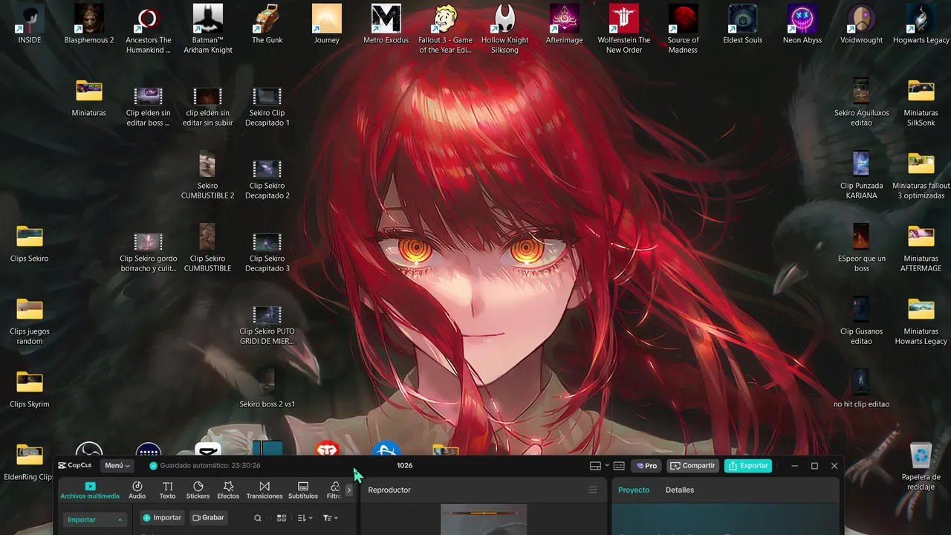951x535 pixels.
Task: Select the Miniaturas AFTERMAGE folder
Action: (x=921, y=248)
